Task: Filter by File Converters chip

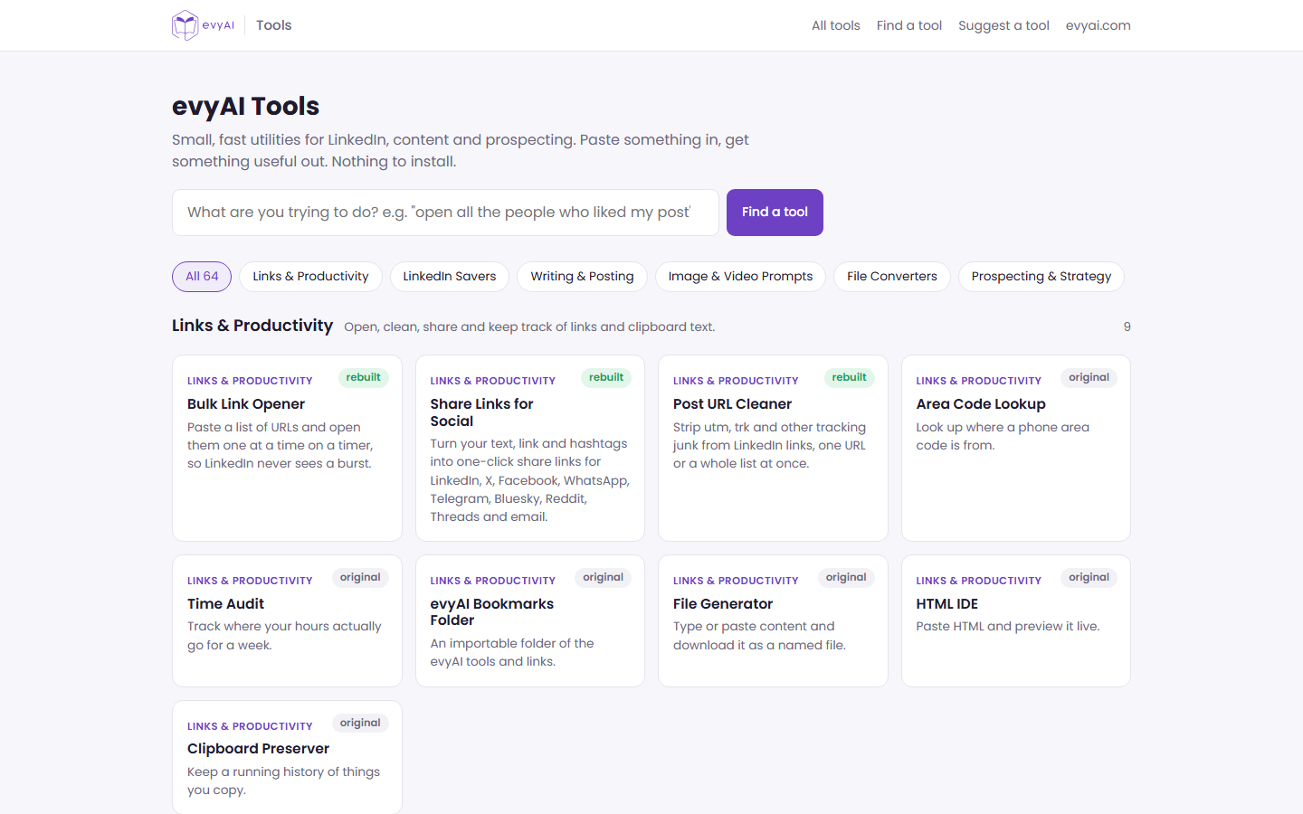Action: point(891,277)
